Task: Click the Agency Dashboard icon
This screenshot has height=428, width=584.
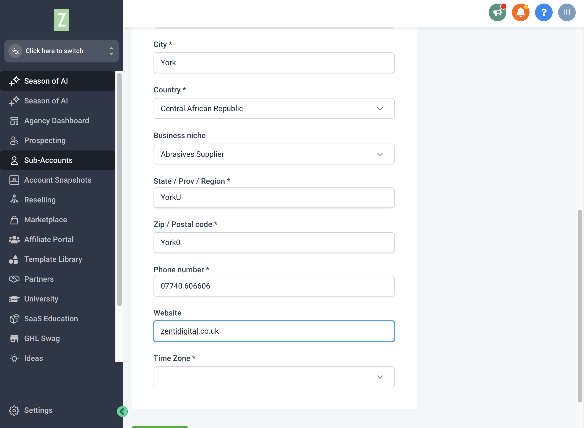Action: click(14, 121)
